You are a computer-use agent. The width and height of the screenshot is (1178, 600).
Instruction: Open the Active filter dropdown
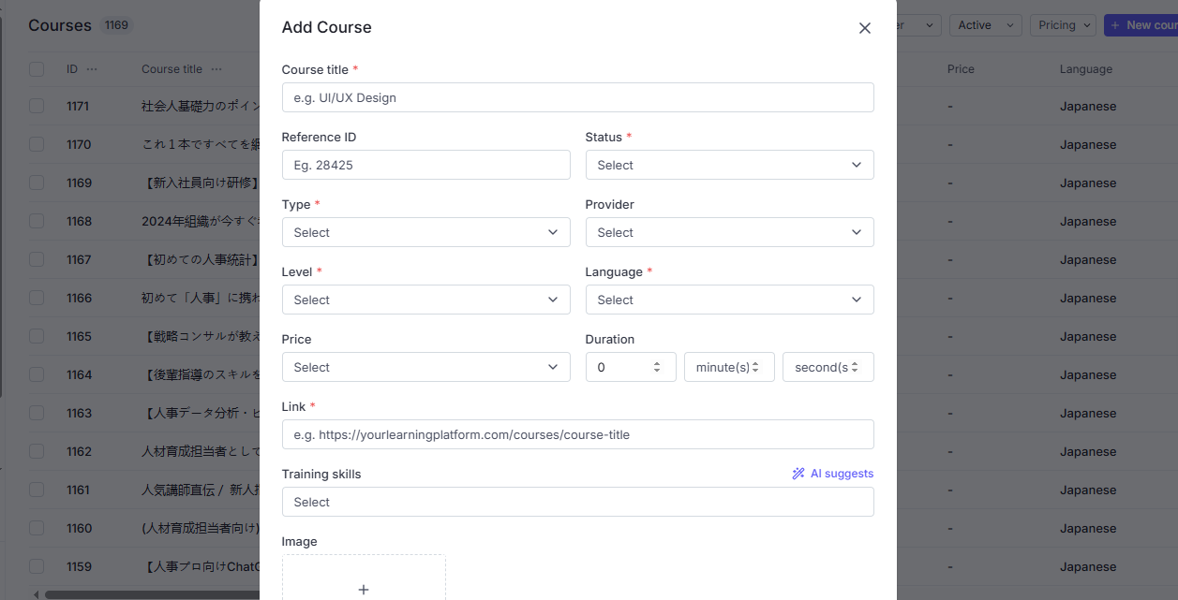coord(985,25)
